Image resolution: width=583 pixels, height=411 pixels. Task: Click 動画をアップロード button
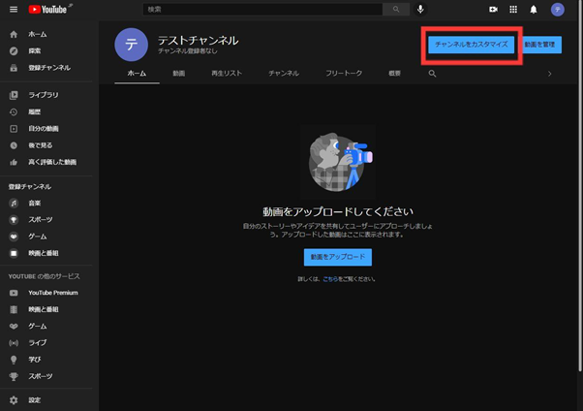(338, 257)
